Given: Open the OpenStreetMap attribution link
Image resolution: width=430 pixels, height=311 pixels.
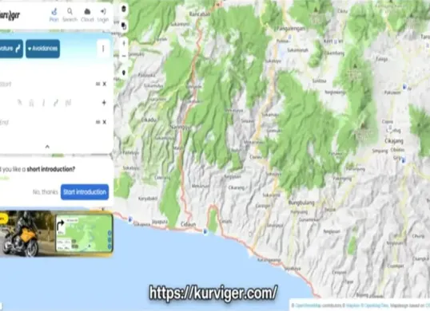Looking at the screenshot, I should tap(308, 305).
